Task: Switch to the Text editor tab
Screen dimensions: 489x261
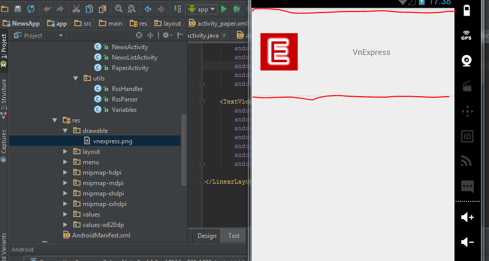Action: click(234, 236)
